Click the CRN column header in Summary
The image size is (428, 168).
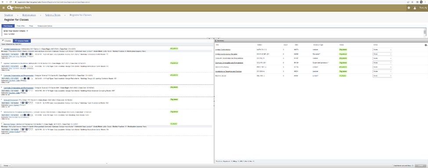tap(296, 45)
